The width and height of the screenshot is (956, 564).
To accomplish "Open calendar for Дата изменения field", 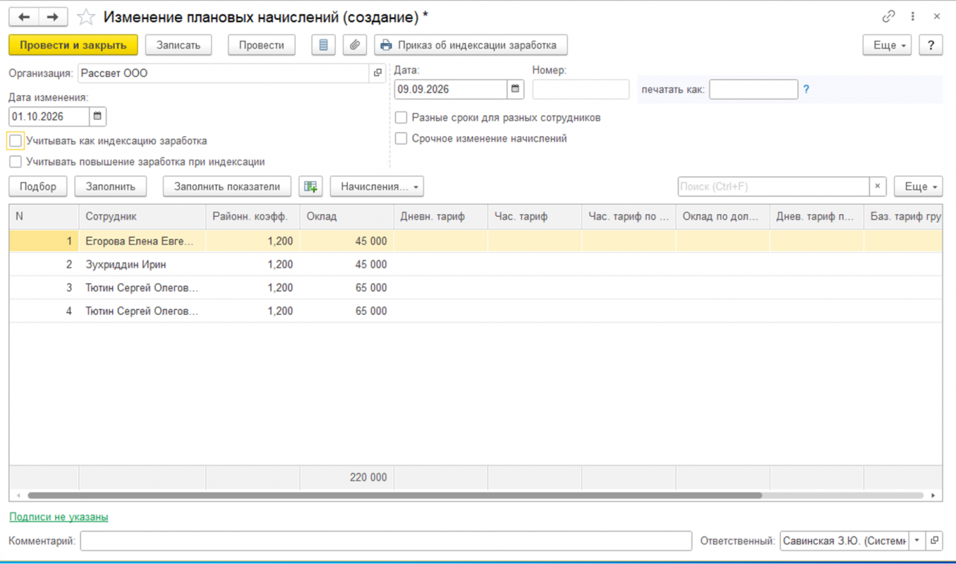I will point(97,117).
